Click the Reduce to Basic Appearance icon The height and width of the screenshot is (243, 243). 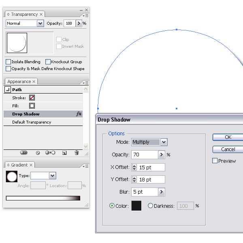coord(50,153)
